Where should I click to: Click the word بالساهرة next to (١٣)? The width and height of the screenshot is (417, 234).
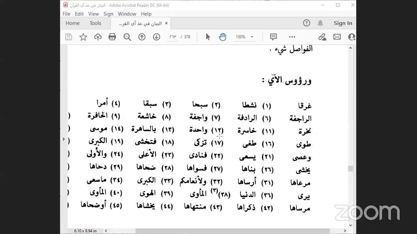tap(144, 129)
